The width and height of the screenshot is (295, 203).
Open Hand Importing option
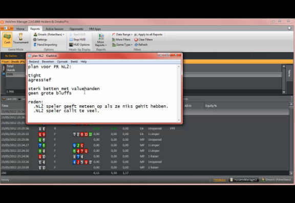click(x=45, y=44)
